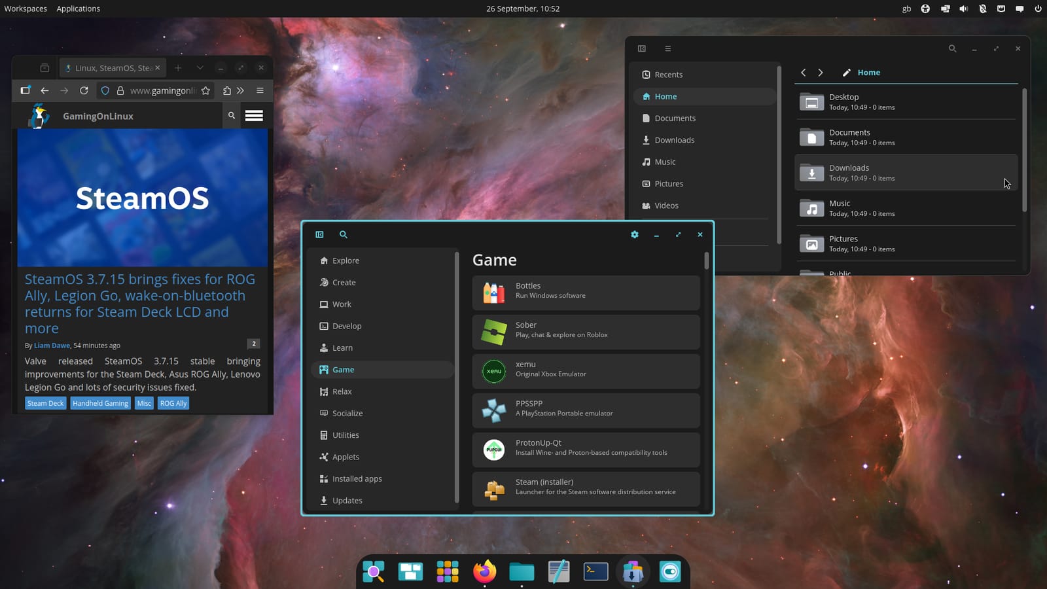
Task: Open settings gear in the app store
Action: (x=634, y=234)
